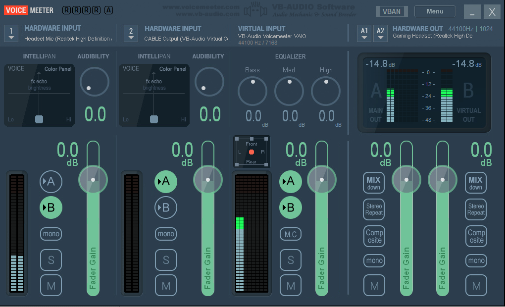Solo Hardware Input 1 strip
Viewport: 505px width, 307px height.
click(x=51, y=259)
